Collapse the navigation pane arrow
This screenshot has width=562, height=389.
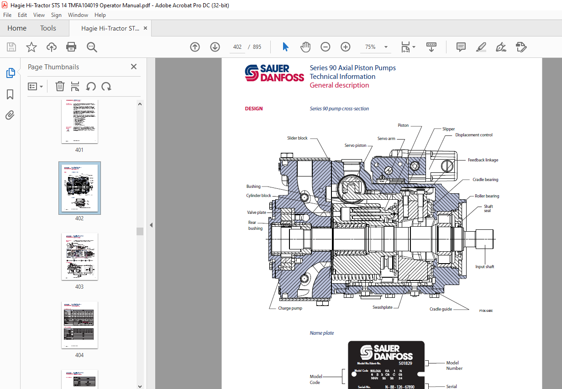click(x=151, y=225)
